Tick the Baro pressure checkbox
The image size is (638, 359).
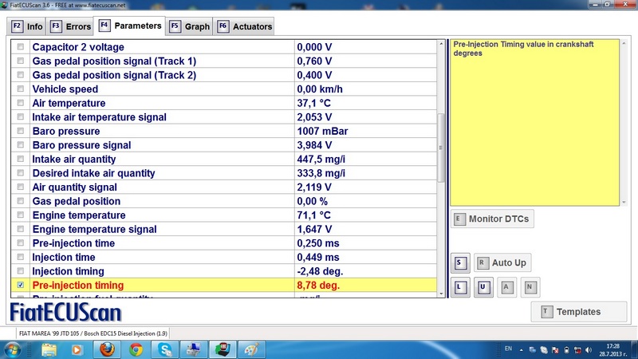point(21,132)
